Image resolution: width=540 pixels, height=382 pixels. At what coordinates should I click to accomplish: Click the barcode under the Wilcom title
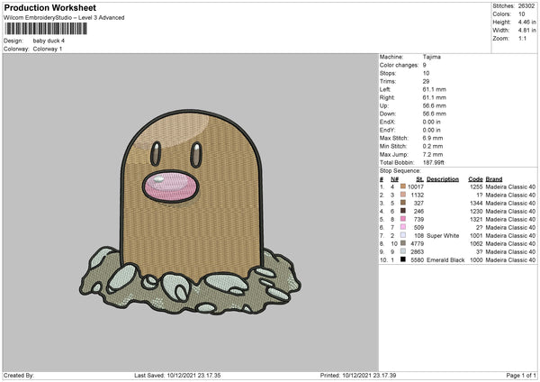tap(46, 29)
